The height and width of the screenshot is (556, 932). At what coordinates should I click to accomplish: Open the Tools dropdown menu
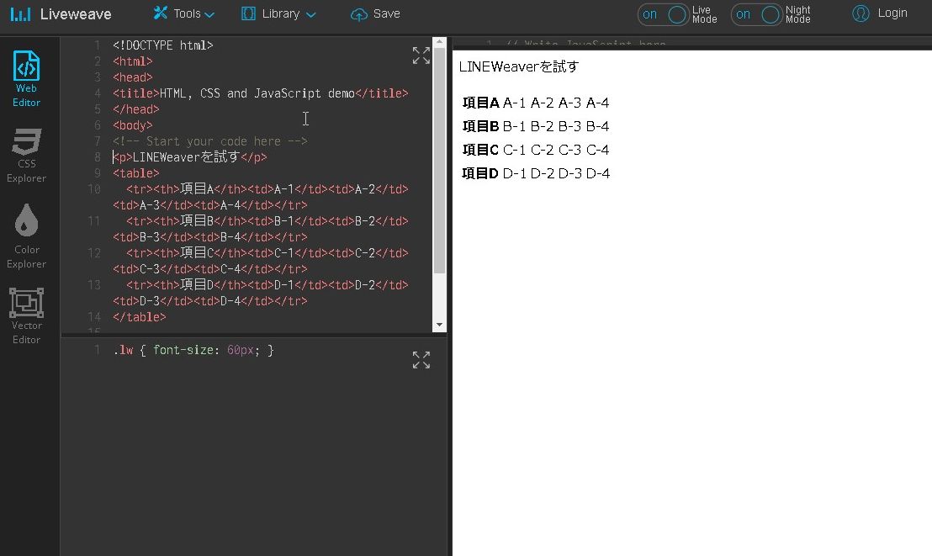(x=183, y=13)
